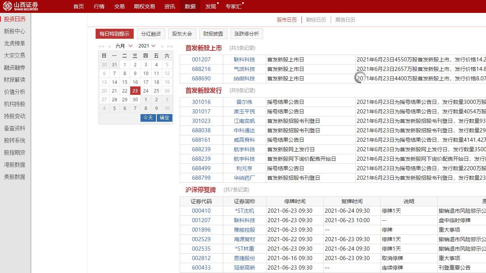486x273 pixels.
Task: Click the highlighted red date 23 cell
Action: 135,91
